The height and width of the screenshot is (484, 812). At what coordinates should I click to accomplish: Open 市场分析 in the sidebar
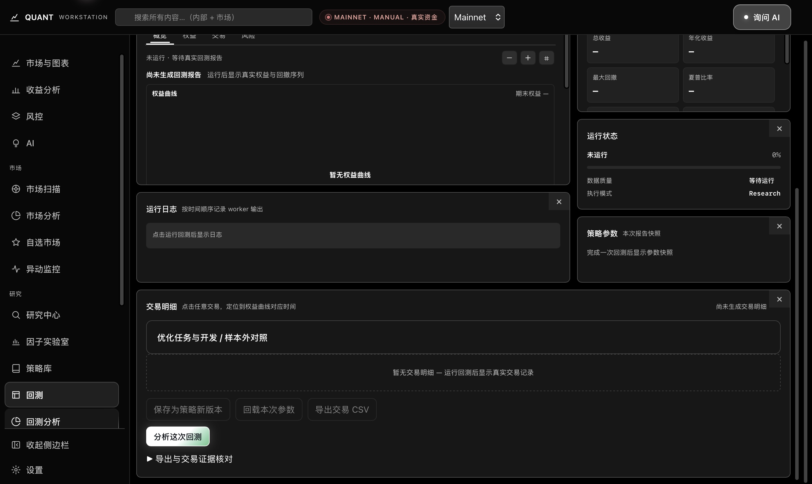coord(61,216)
